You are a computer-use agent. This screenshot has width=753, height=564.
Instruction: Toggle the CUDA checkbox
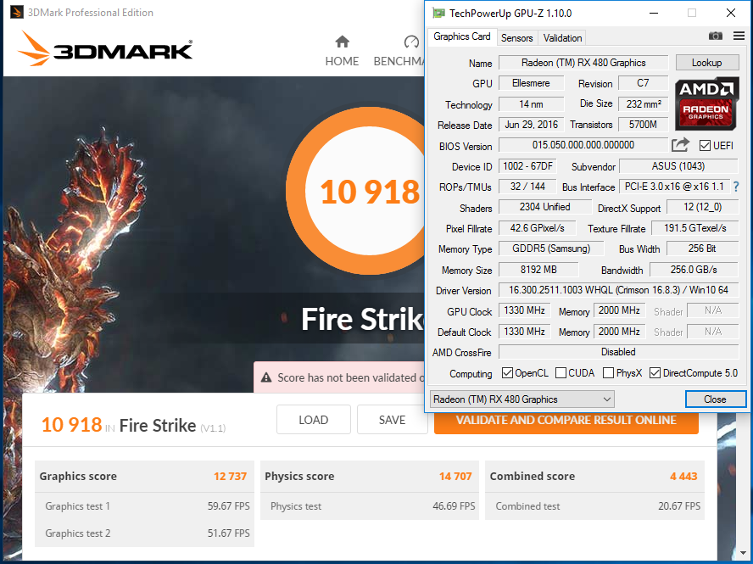tap(561, 373)
